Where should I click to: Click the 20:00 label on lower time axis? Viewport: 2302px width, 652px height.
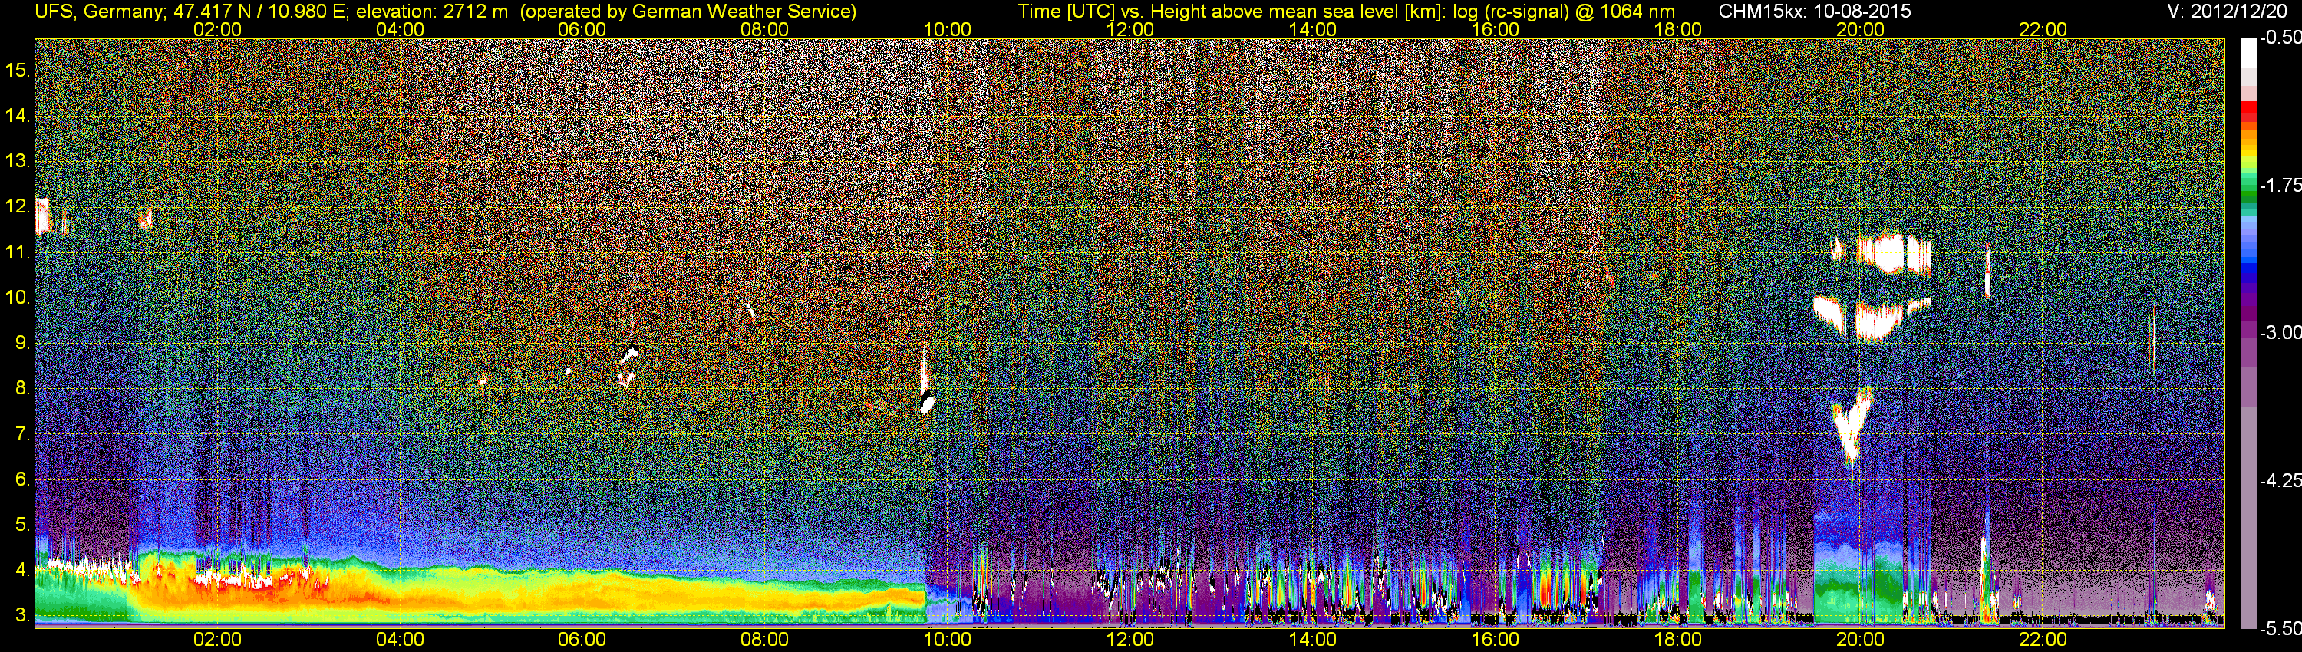tap(1861, 640)
